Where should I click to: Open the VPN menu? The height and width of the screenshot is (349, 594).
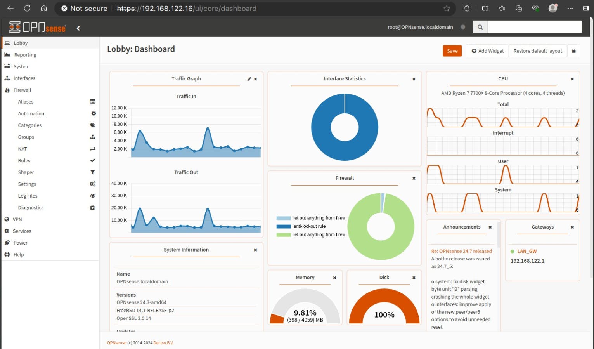coord(50,219)
